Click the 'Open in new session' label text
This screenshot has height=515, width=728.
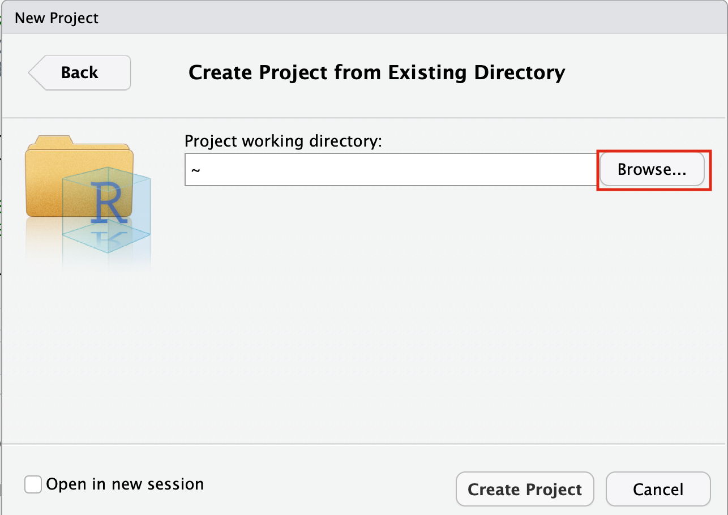pos(125,484)
